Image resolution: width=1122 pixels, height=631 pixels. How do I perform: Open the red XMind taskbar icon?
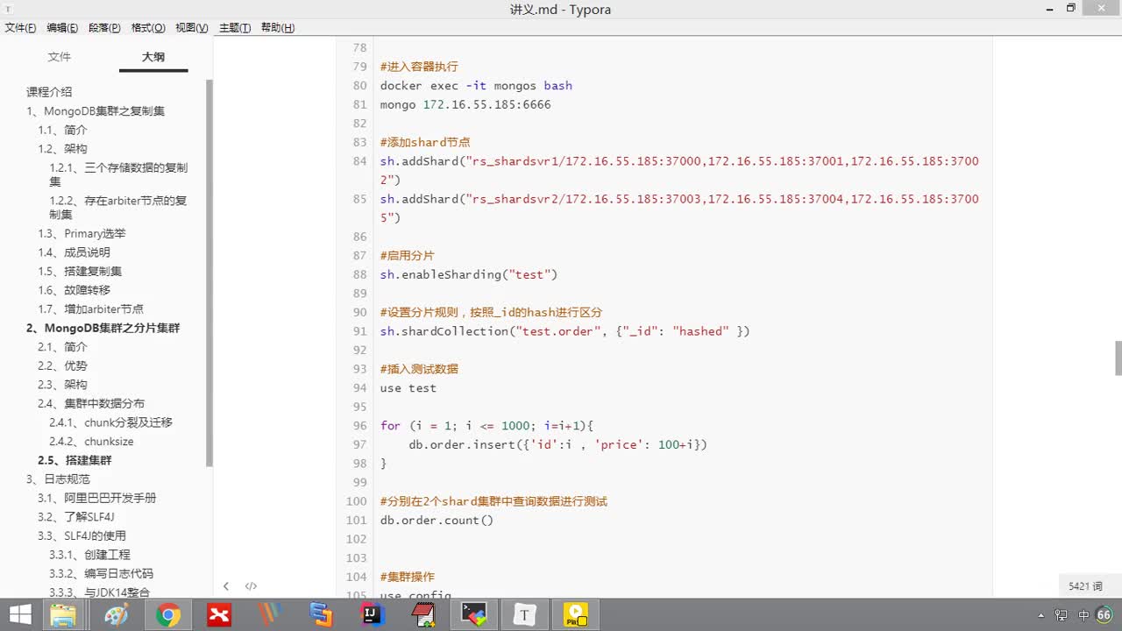pos(219,615)
